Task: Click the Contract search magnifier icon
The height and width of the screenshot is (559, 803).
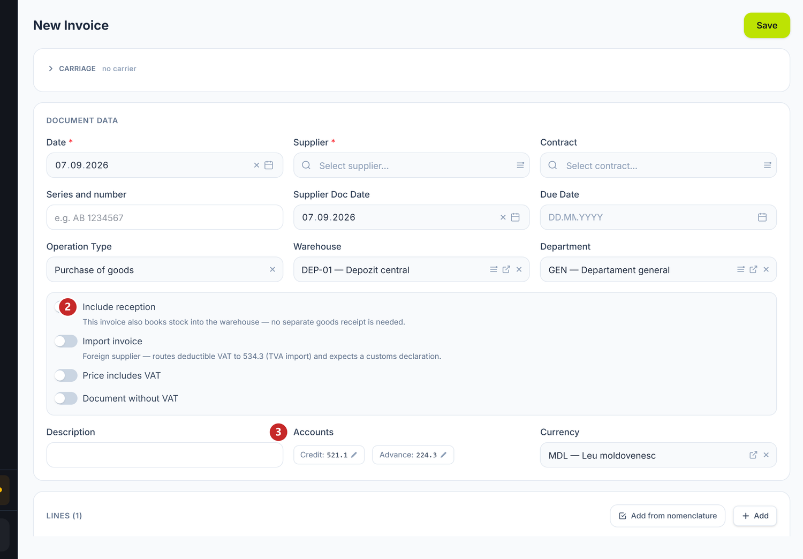Action: [x=553, y=165]
